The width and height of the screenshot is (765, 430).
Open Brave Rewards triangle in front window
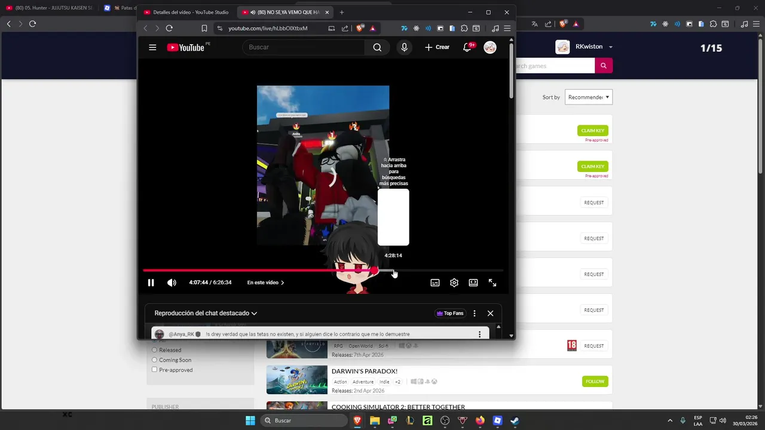click(x=372, y=28)
